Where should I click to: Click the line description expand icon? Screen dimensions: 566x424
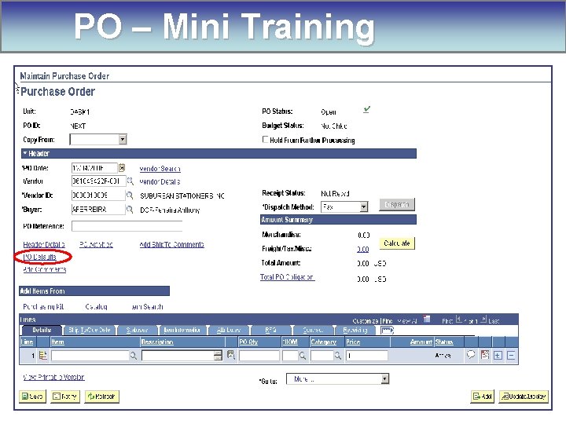218,356
